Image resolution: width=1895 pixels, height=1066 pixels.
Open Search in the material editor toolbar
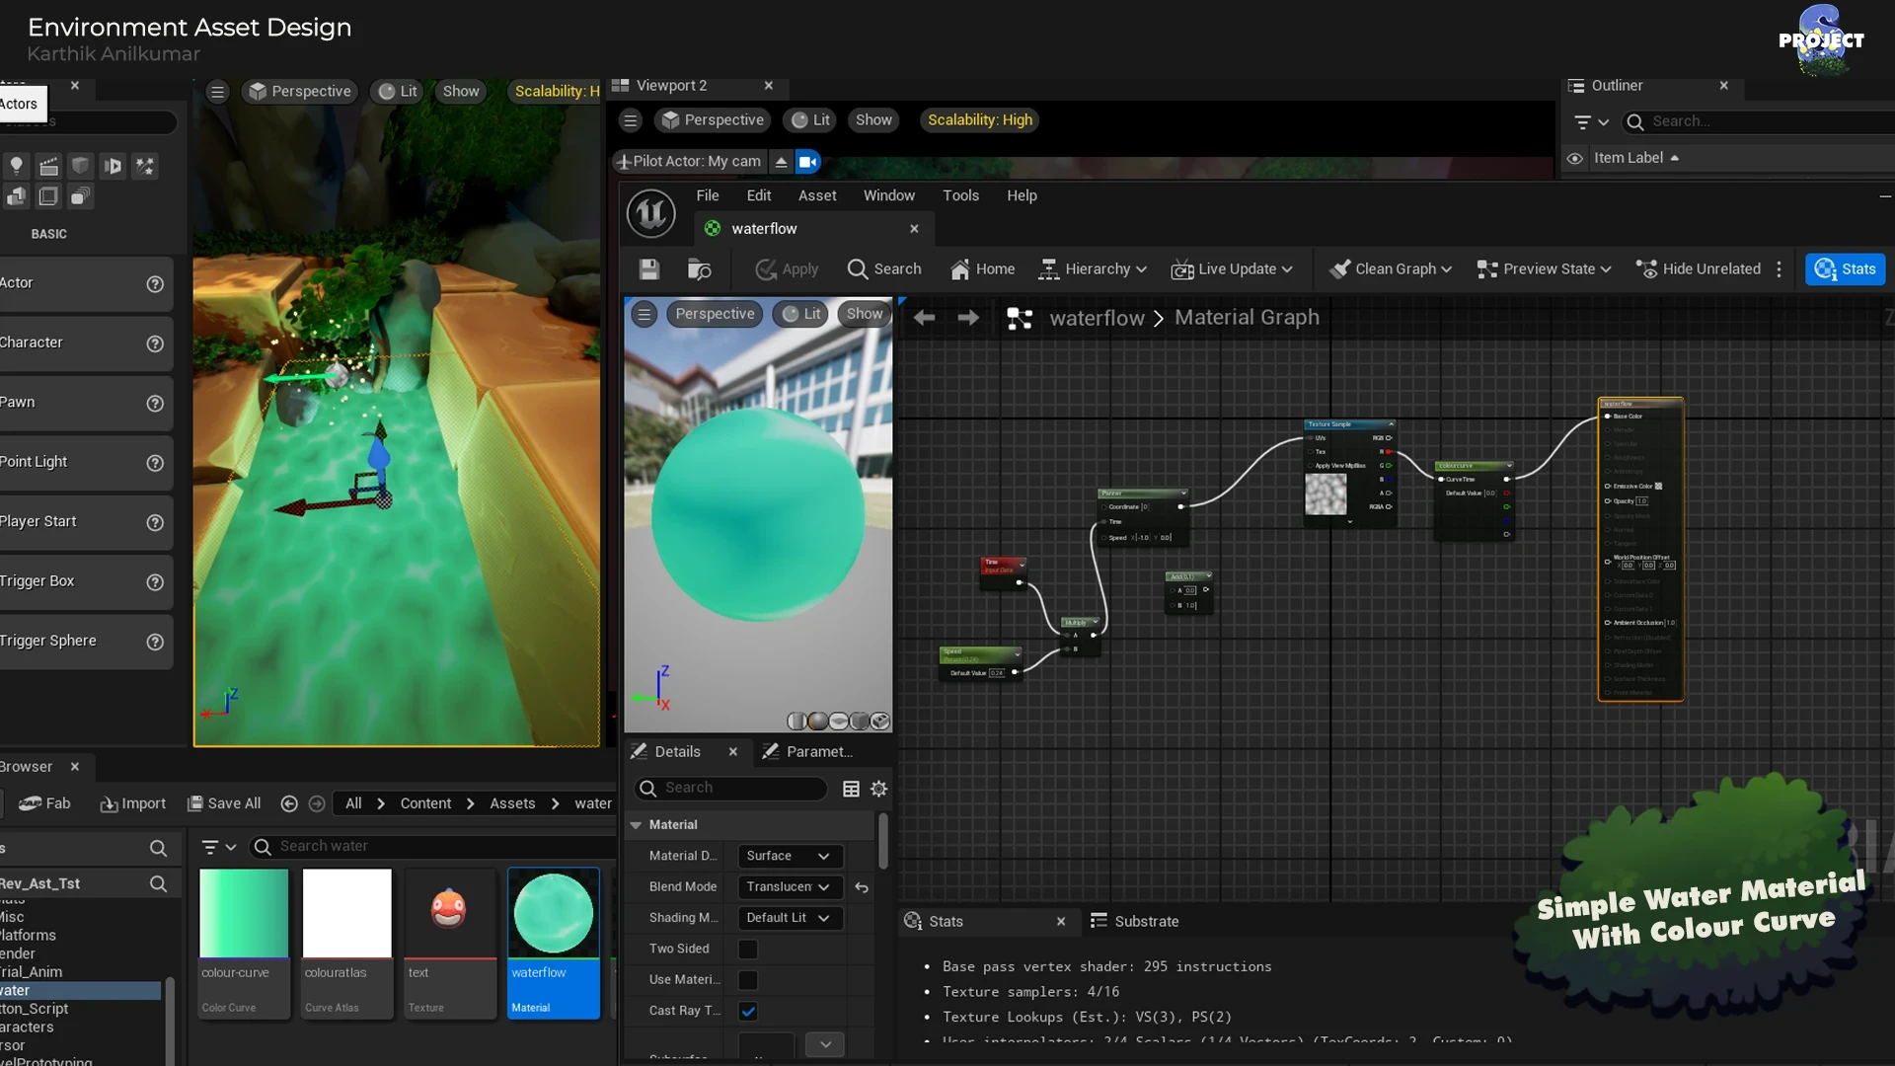click(884, 268)
